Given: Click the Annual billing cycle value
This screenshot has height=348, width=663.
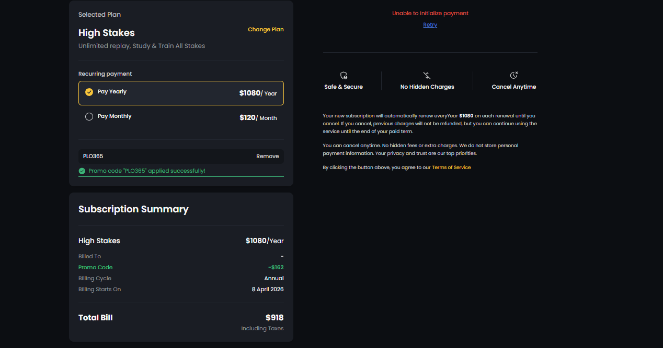Looking at the screenshot, I should 273,279.
